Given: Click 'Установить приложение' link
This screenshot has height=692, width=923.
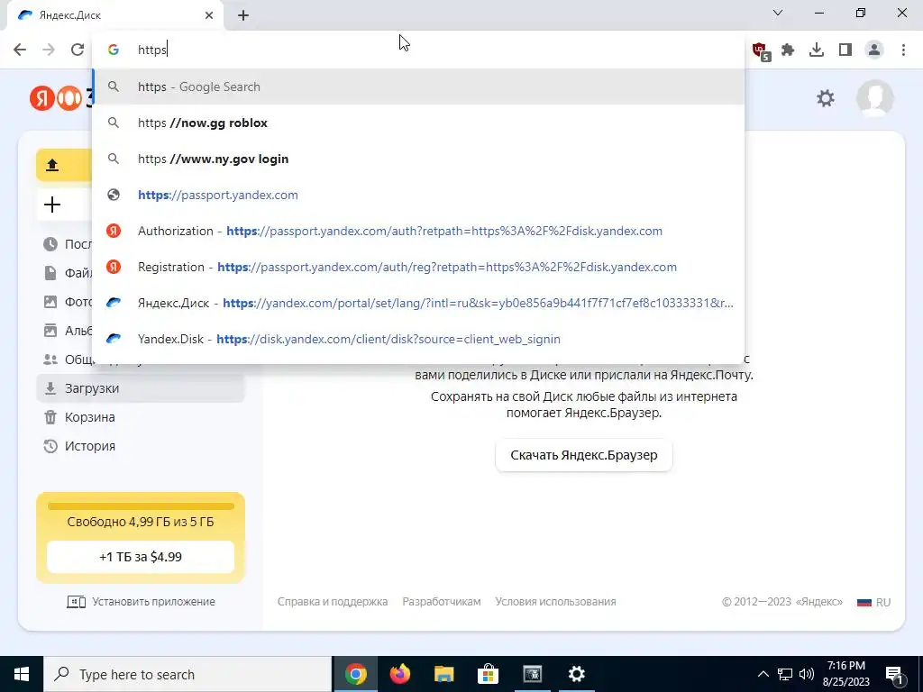Looking at the screenshot, I should point(141,602).
